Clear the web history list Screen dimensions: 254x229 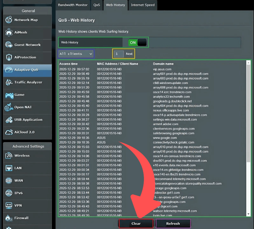136,224
